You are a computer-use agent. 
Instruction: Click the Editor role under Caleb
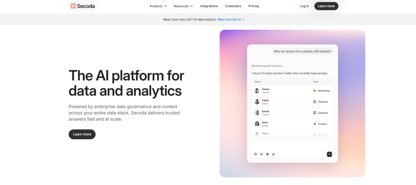(x=265, y=104)
